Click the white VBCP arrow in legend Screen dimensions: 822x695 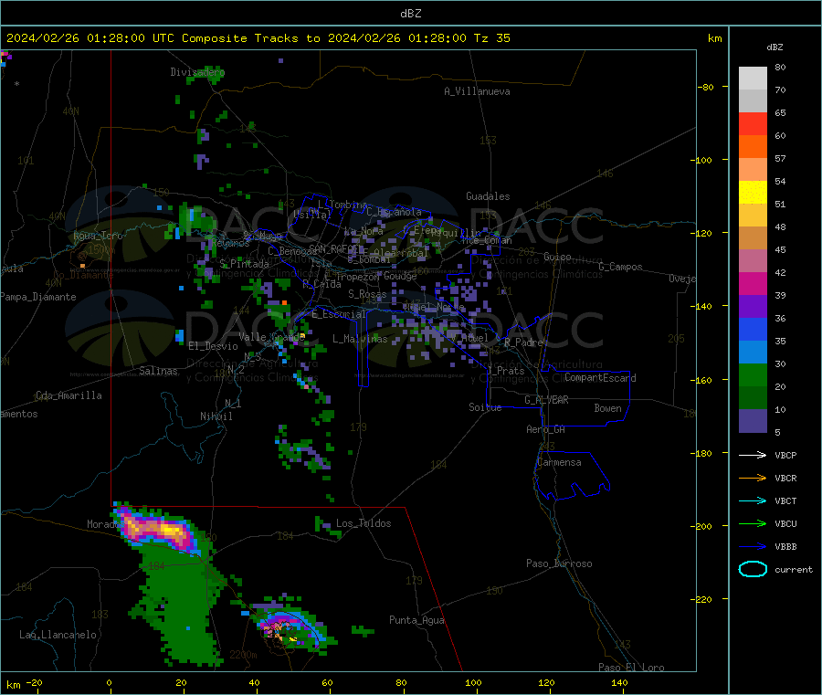pos(753,455)
